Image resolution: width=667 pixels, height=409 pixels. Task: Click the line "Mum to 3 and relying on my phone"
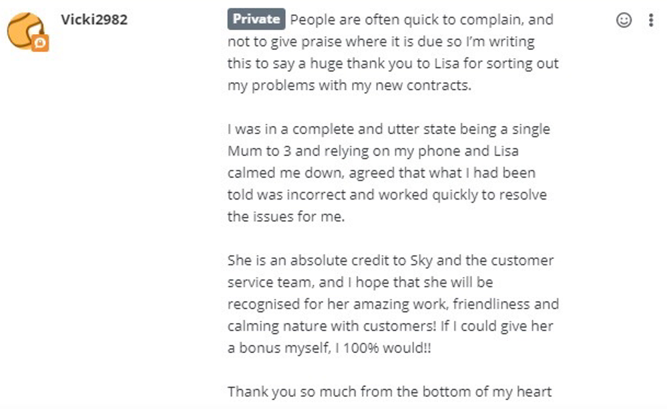coord(373,151)
